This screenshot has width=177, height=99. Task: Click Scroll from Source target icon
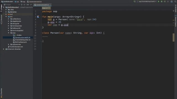coord(22,5)
